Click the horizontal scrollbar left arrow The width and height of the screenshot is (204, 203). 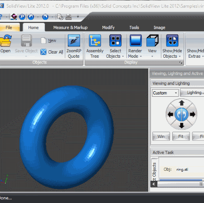pos(154,184)
